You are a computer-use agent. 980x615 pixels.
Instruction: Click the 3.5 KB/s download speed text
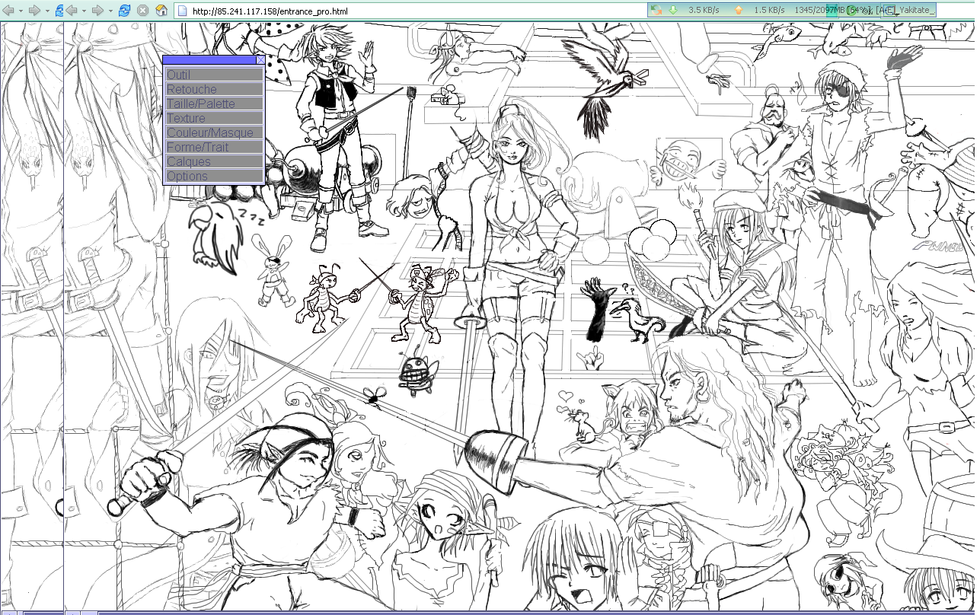pyautogui.click(x=705, y=10)
